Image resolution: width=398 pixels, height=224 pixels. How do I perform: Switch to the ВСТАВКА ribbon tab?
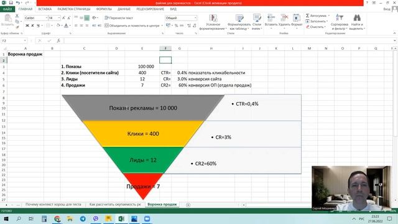click(x=45, y=9)
